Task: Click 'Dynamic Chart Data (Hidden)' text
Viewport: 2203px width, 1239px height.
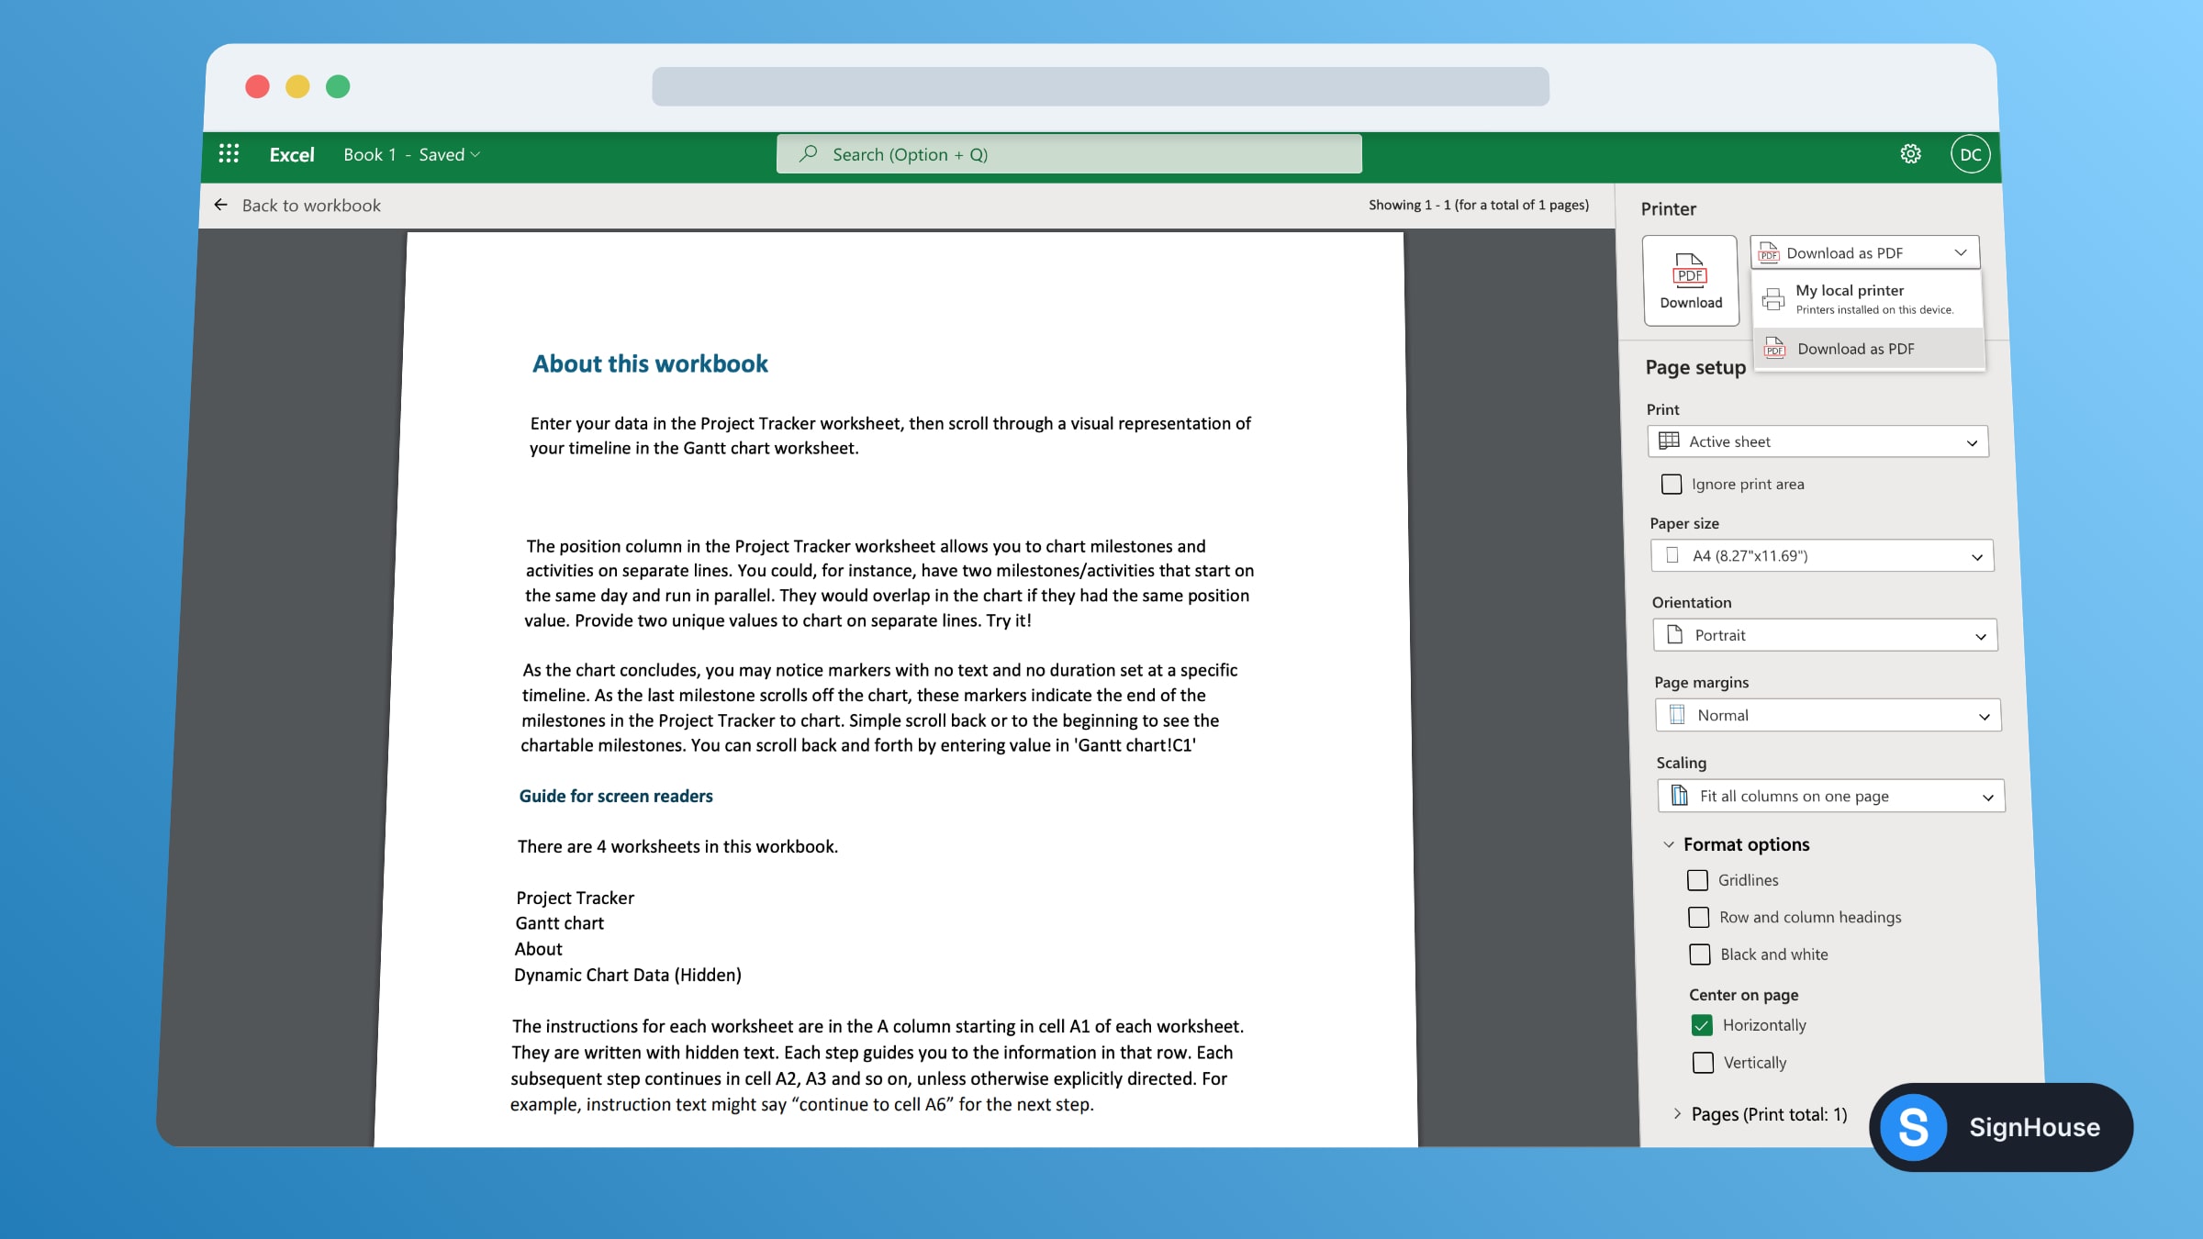Action: pos(628,975)
